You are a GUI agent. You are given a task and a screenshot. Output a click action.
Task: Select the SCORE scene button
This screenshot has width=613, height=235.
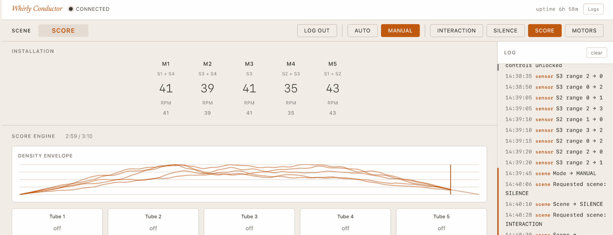pyautogui.click(x=544, y=31)
